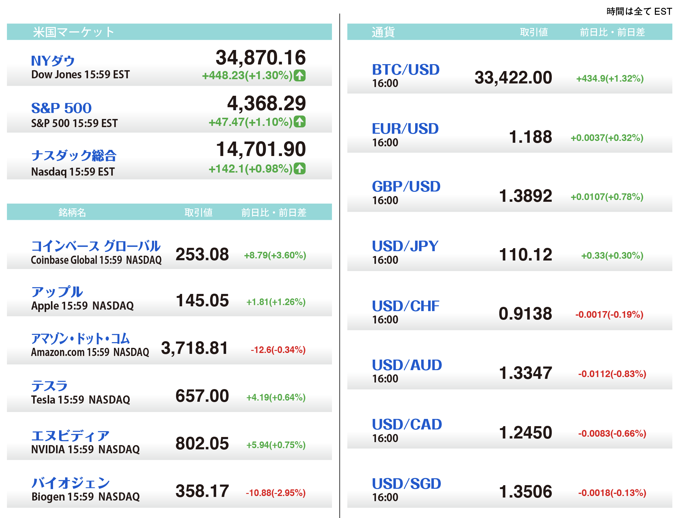This screenshot has height=518, width=682.
Task: Open the EUR/USD currency pair
Action: pyautogui.click(x=405, y=129)
